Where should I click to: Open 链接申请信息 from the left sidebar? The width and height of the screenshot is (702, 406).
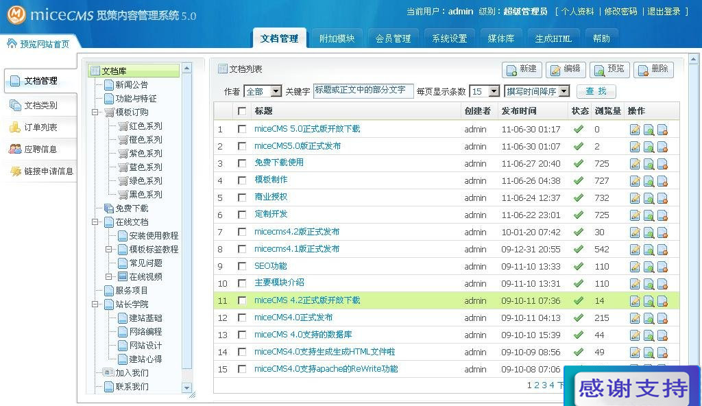pyautogui.click(x=41, y=171)
